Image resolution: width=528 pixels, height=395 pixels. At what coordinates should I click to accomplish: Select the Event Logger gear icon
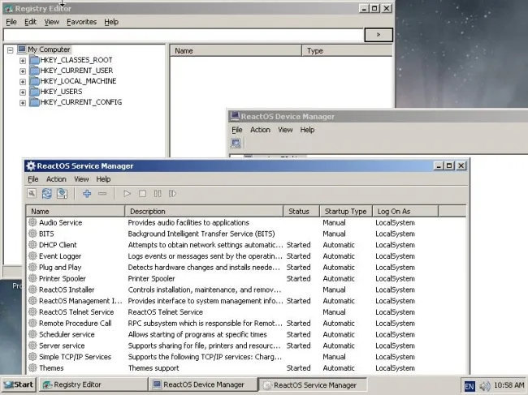(32, 255)
